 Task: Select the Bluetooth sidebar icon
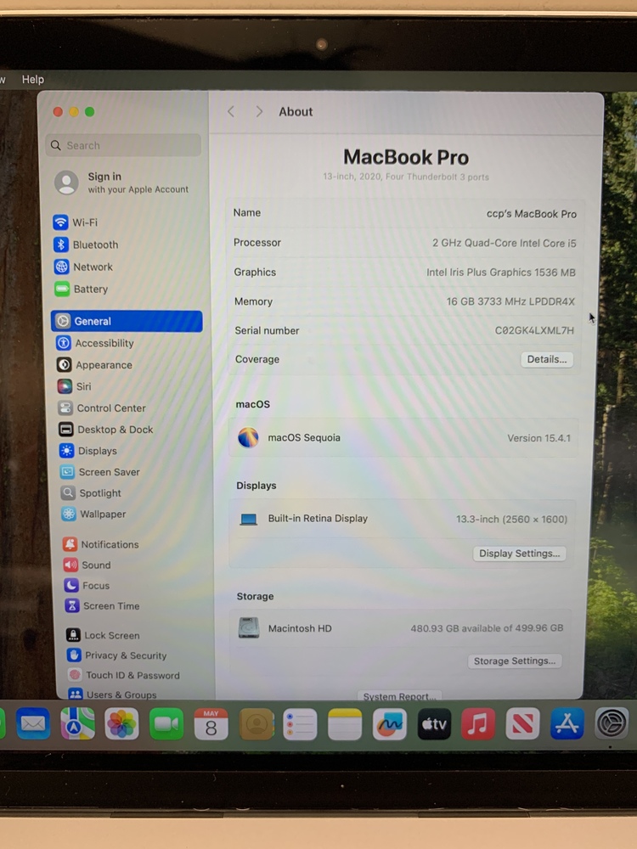coord(61,245)
